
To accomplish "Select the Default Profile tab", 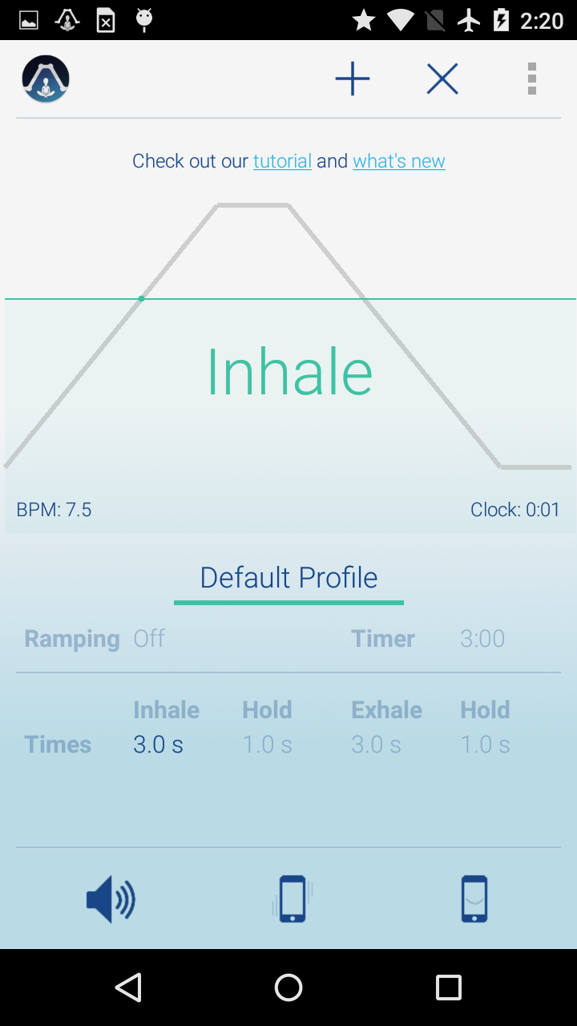I will [x=288, y=577].
